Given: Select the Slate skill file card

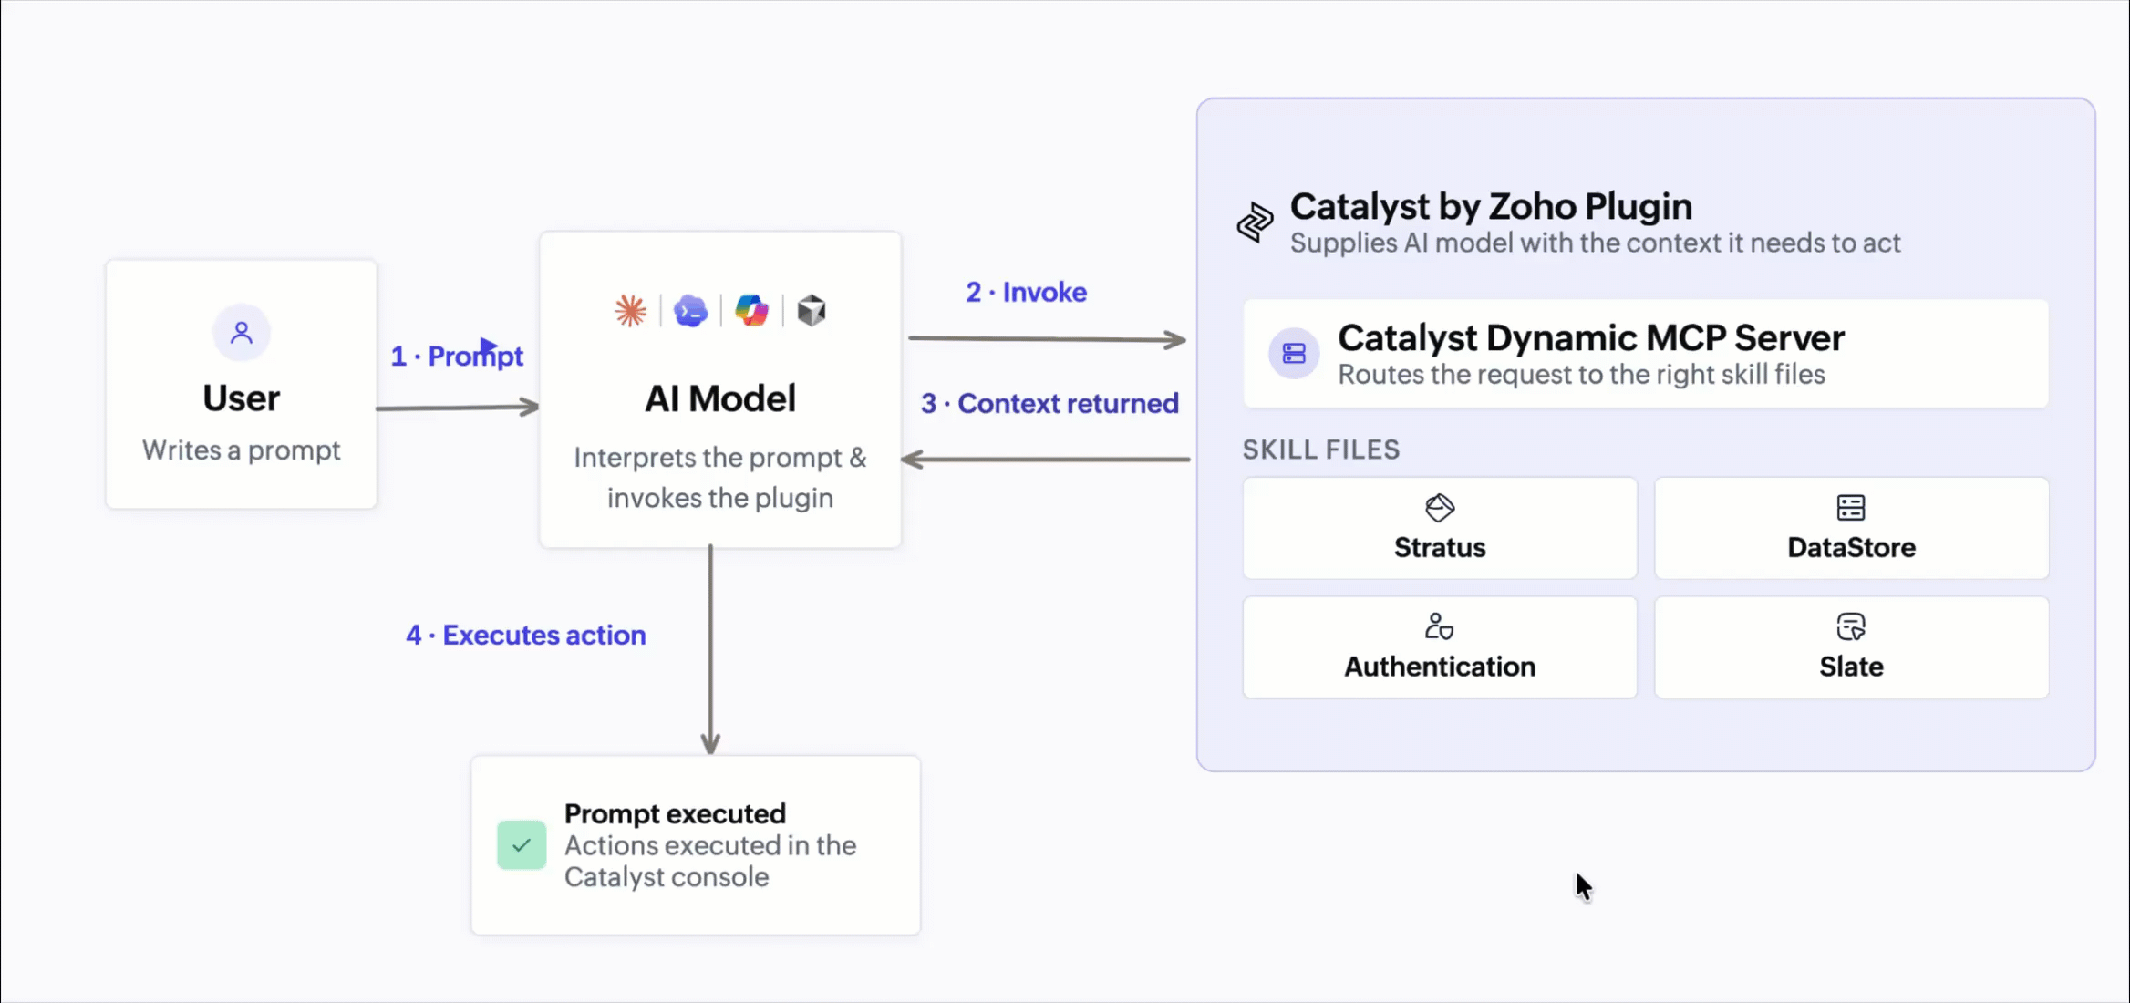Looking at the screenshot, I should pyautogui.click(x=1852, y=647).
